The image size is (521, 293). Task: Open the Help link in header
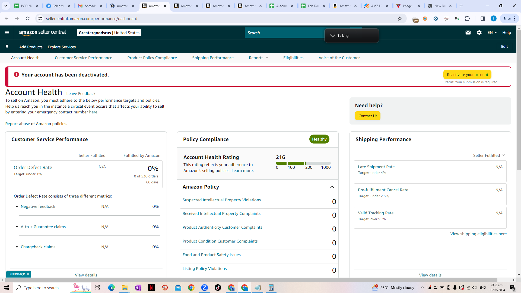(x=507, y=33)
